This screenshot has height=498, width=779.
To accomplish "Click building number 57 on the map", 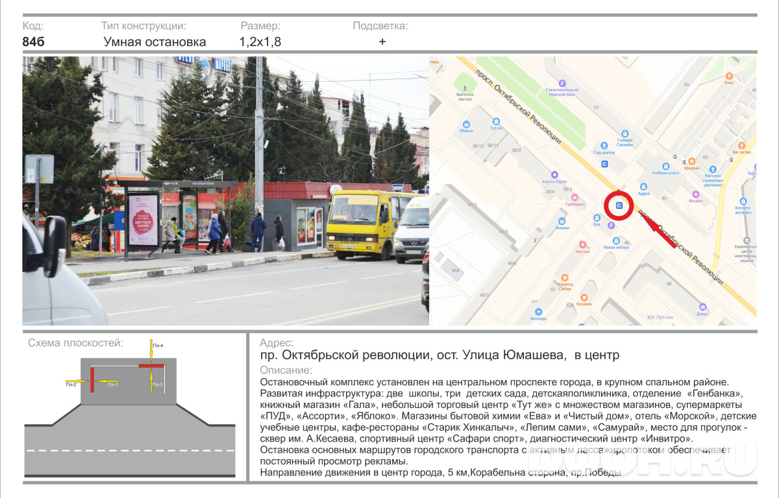I will [596, 107].
